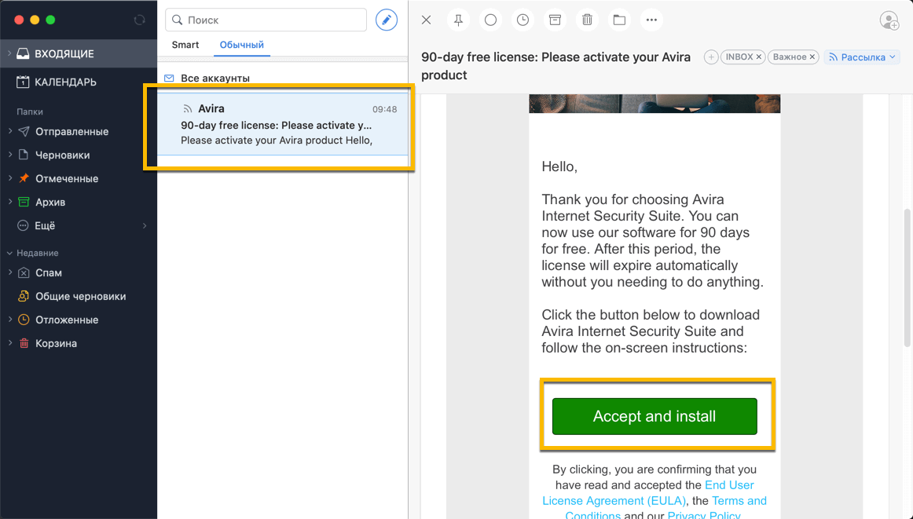Expand Отмеченные folder chevron
The image size is (913, 519).
(x=10, y=178)
